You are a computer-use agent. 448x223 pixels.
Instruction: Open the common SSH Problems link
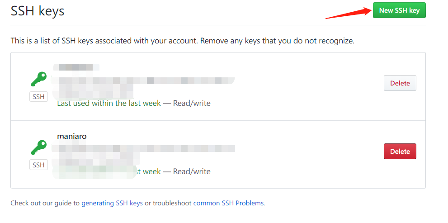(x=228, y=203)
